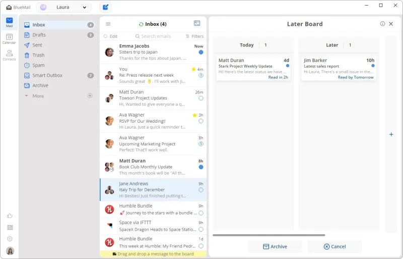Click the Archive button on Later Board
This screenshot has height=259, width=403.
[275, 246]
